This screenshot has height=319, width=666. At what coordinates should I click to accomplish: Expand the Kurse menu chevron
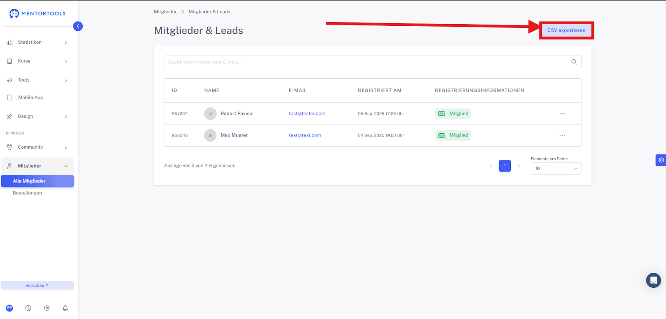click(x=66, y=61)
